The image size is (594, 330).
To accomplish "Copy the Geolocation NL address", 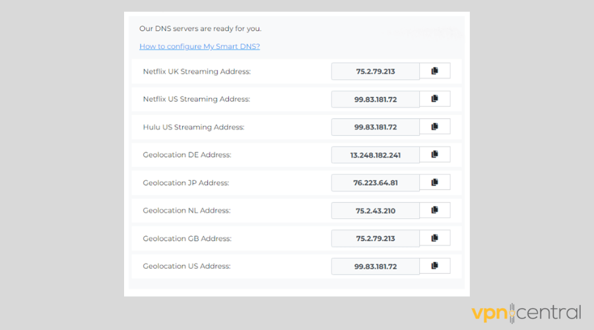I will [x=434, y=210].
